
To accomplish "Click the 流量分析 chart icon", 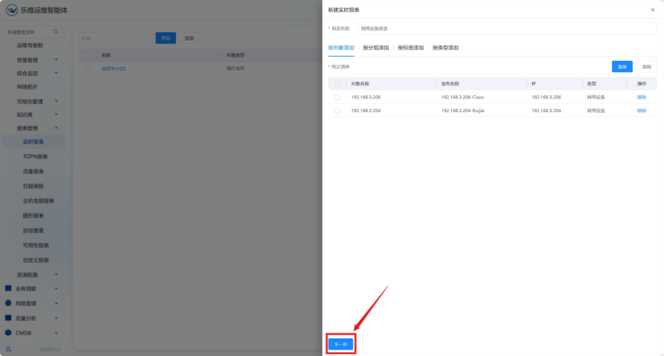I will [x=8, y=318].
